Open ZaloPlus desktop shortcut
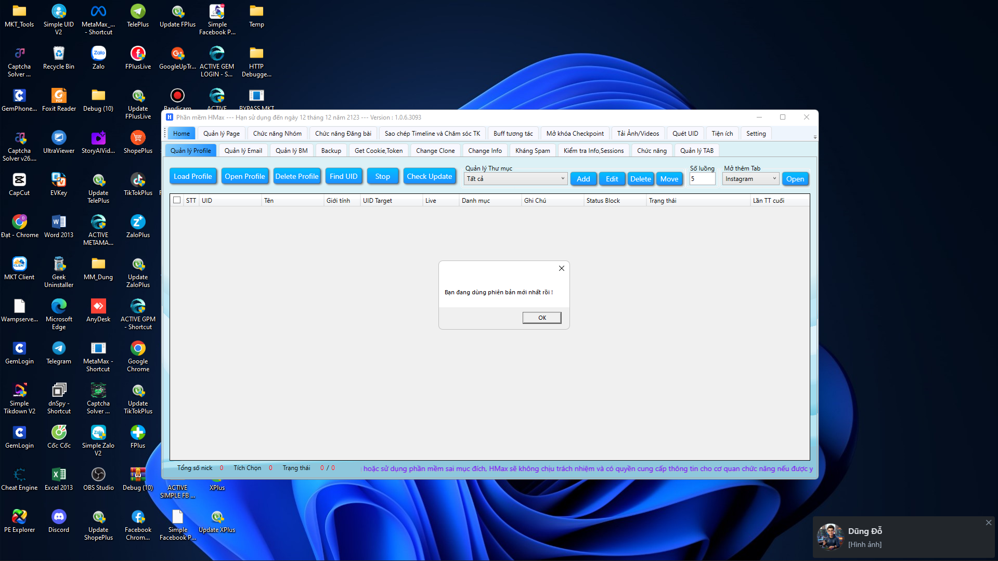Screen dimensions: 998x561 point(138,226)
